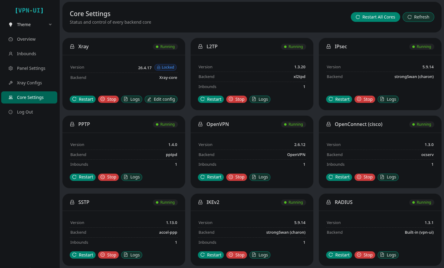Click the 'strongSwan (charon)' backend value in IPsec
444x268 pixels.
pyautogui.click(x=414, y=77)
